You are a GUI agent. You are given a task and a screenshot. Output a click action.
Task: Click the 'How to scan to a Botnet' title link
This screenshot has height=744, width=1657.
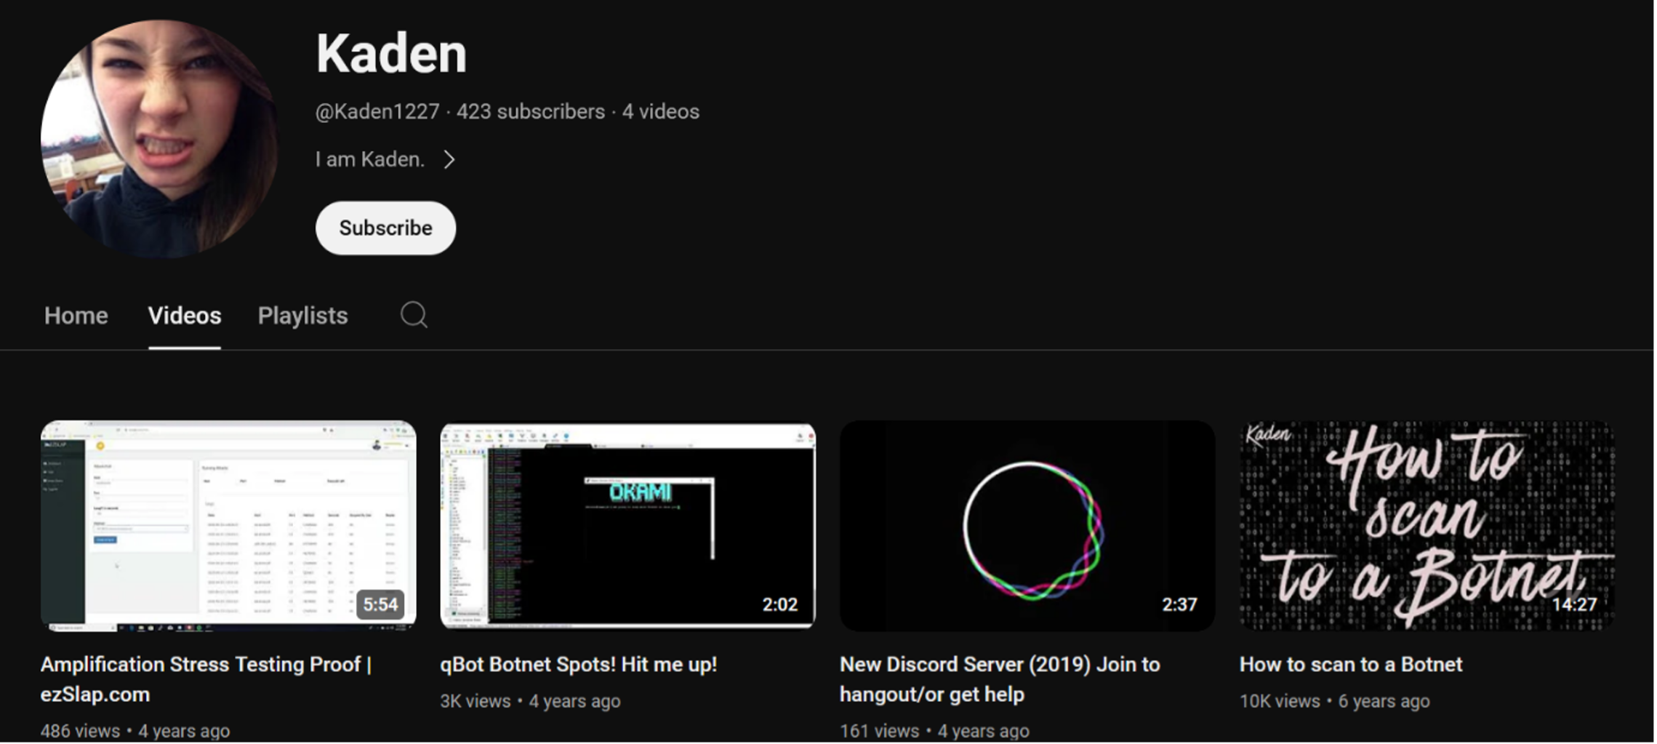(x=1350, y=664)
